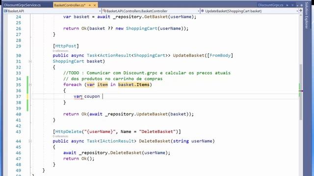
Task: Click the highlighted basket.Items expression
Action: [134, 85]
